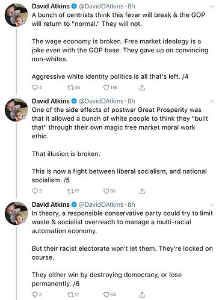Open the options chevron on second tweet

[x=212, y=101]
